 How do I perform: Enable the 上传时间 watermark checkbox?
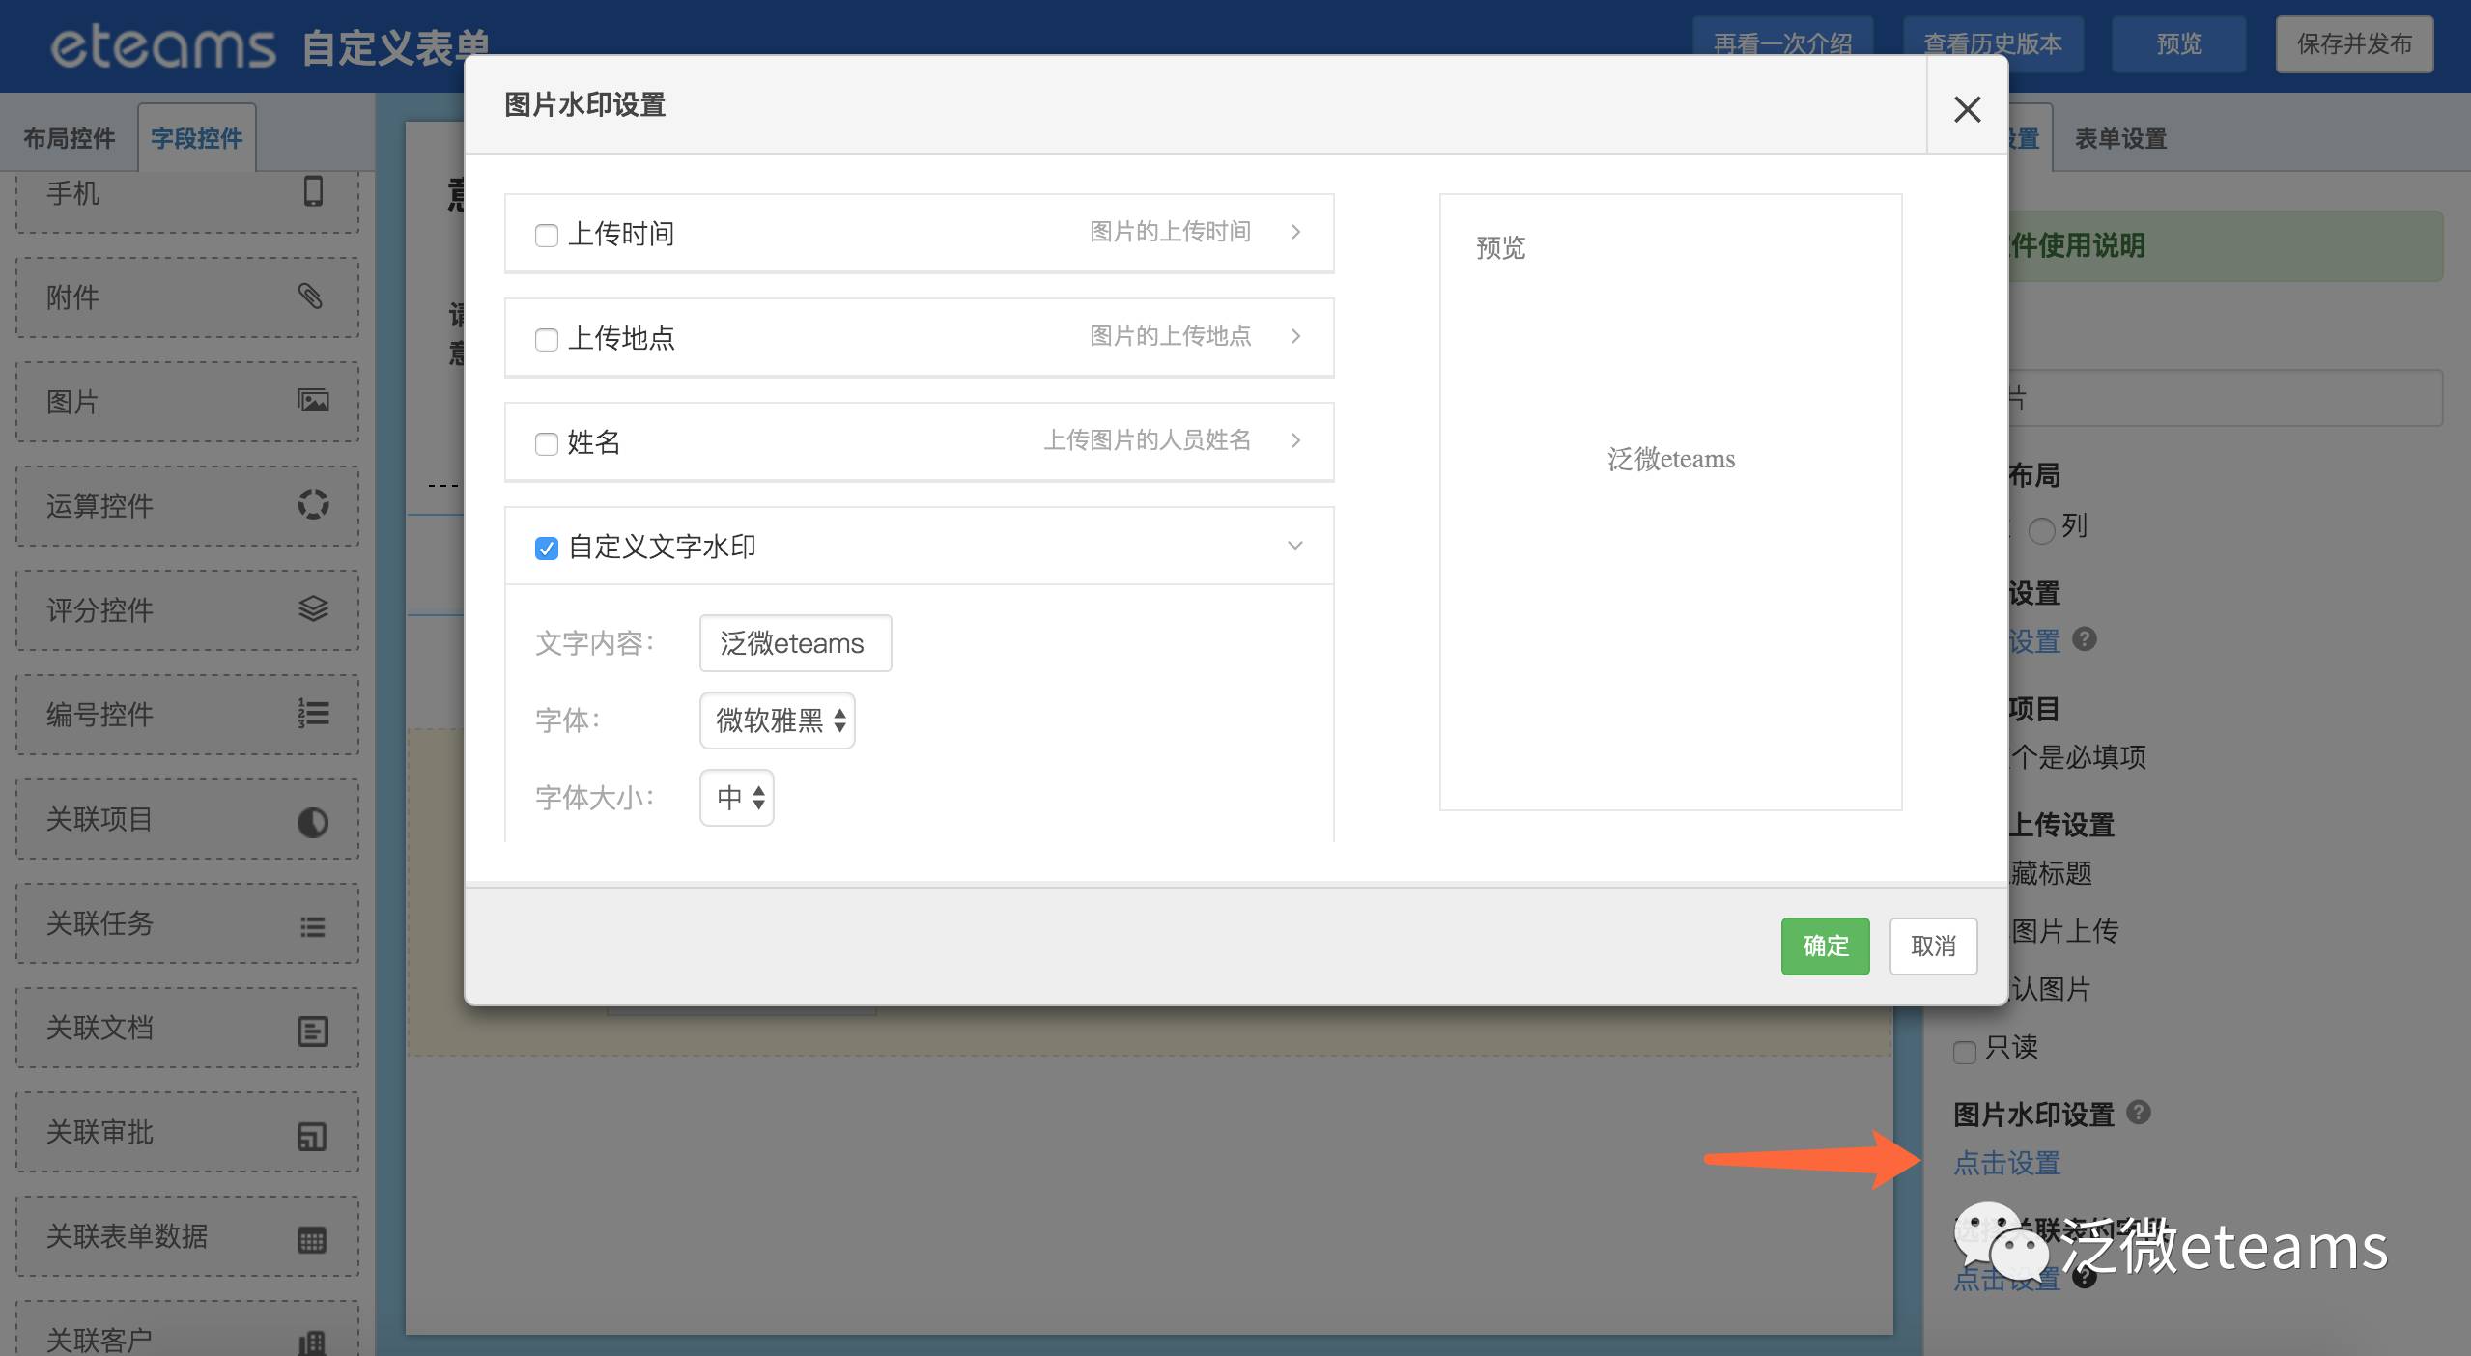pos(547,235)
